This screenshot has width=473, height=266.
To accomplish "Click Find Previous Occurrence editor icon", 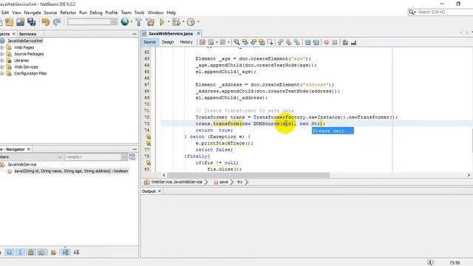I will pos(245,42).
